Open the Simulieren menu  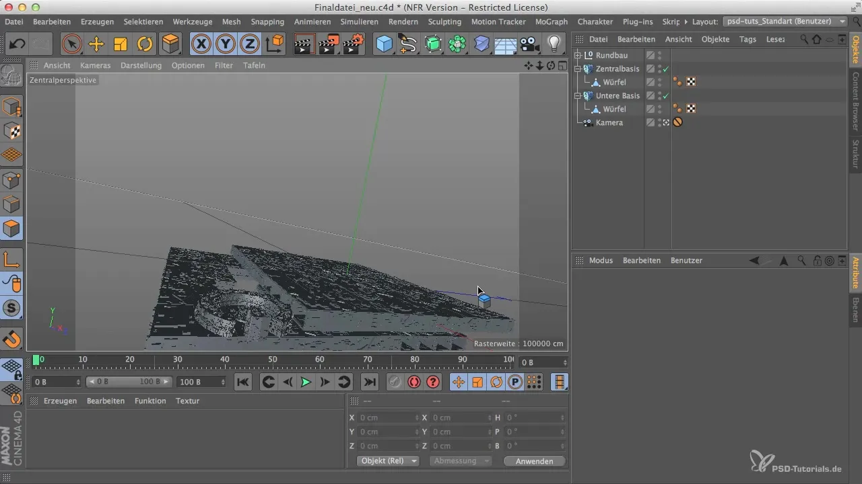359,22
